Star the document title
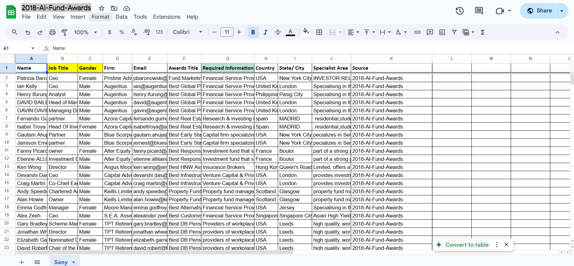 [102, 8]
